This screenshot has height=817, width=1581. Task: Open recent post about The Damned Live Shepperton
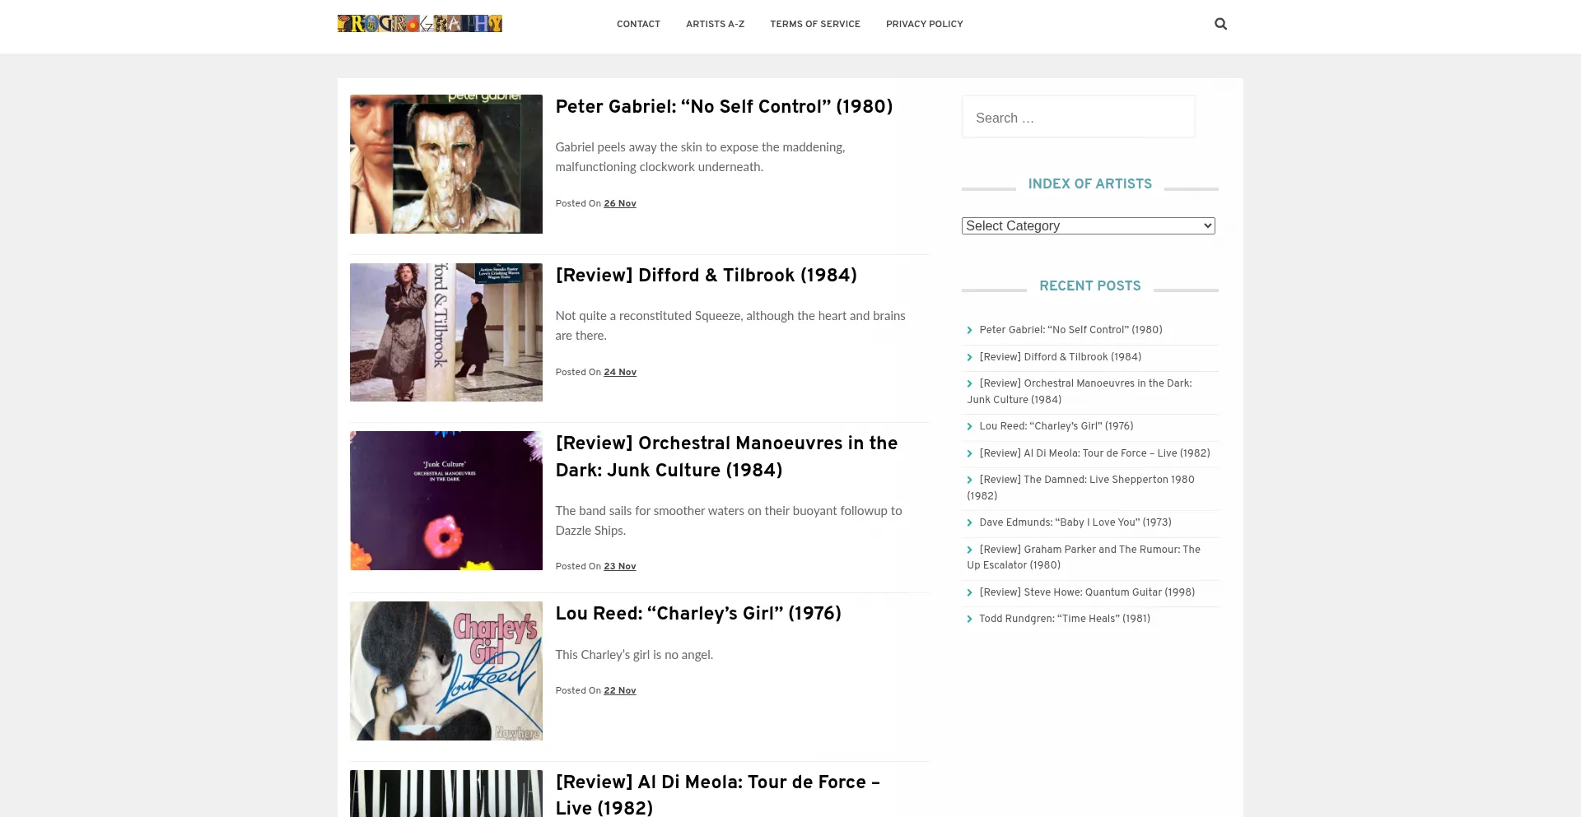point(1085,480)
